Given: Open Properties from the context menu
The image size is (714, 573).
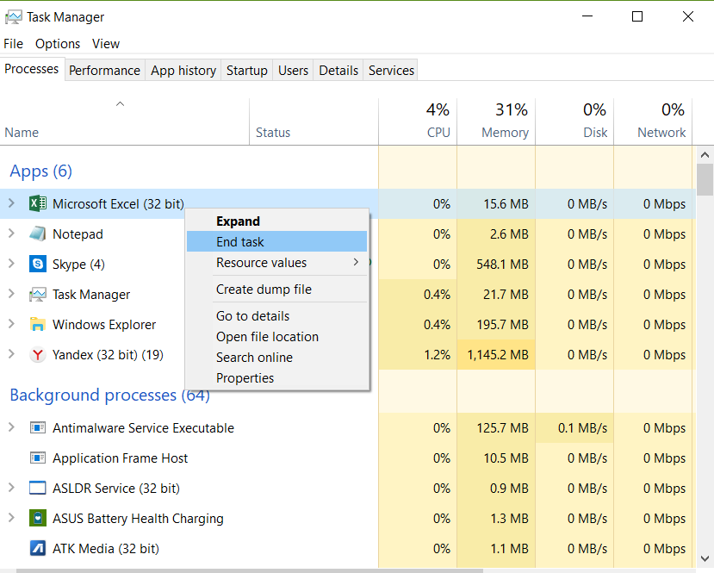Looking at the screenshot, I should click(276, 377).
